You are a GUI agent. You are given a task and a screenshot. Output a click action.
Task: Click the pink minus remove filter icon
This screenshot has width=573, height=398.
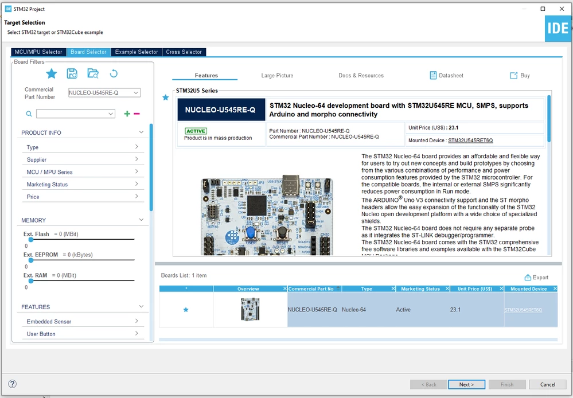coord(137,114)
